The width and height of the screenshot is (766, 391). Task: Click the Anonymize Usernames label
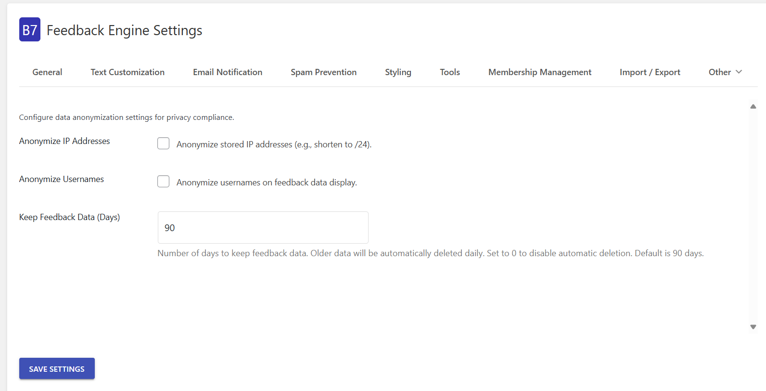[x=62, y=179]
